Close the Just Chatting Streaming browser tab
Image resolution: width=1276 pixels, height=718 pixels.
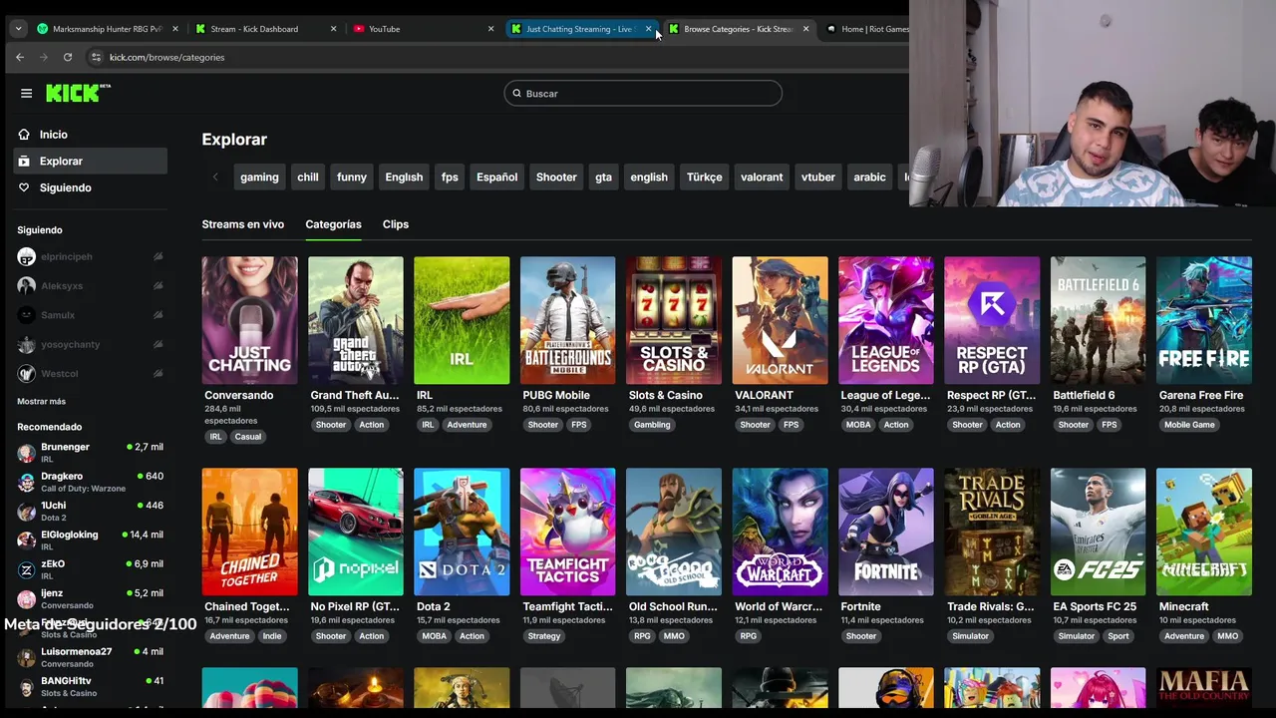point(648,29)
